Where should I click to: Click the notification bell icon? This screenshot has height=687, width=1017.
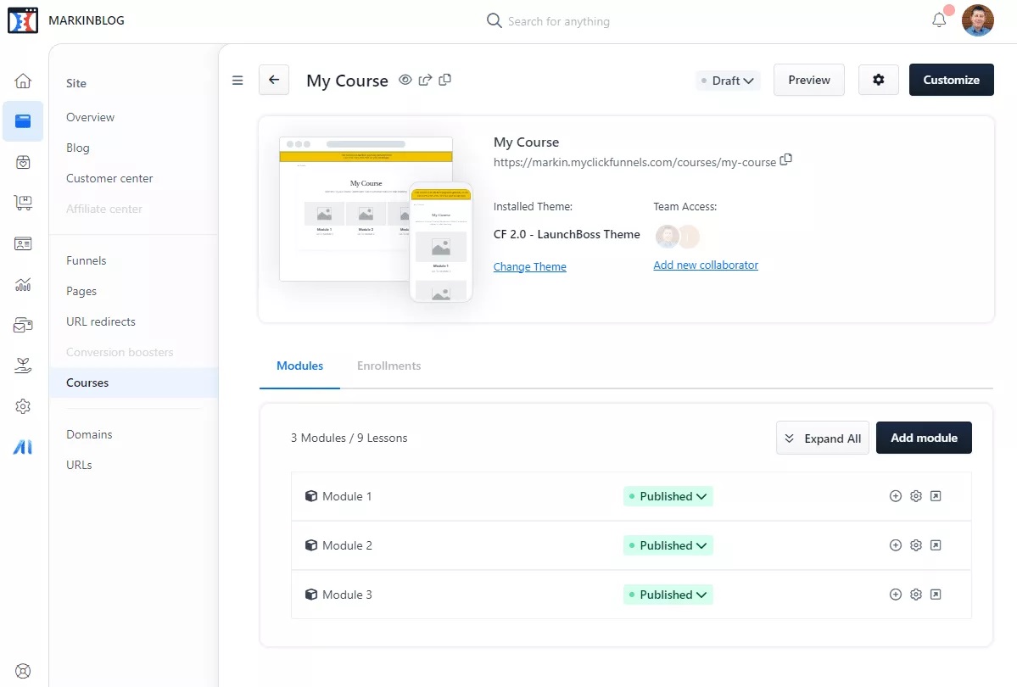click(939, 20)
